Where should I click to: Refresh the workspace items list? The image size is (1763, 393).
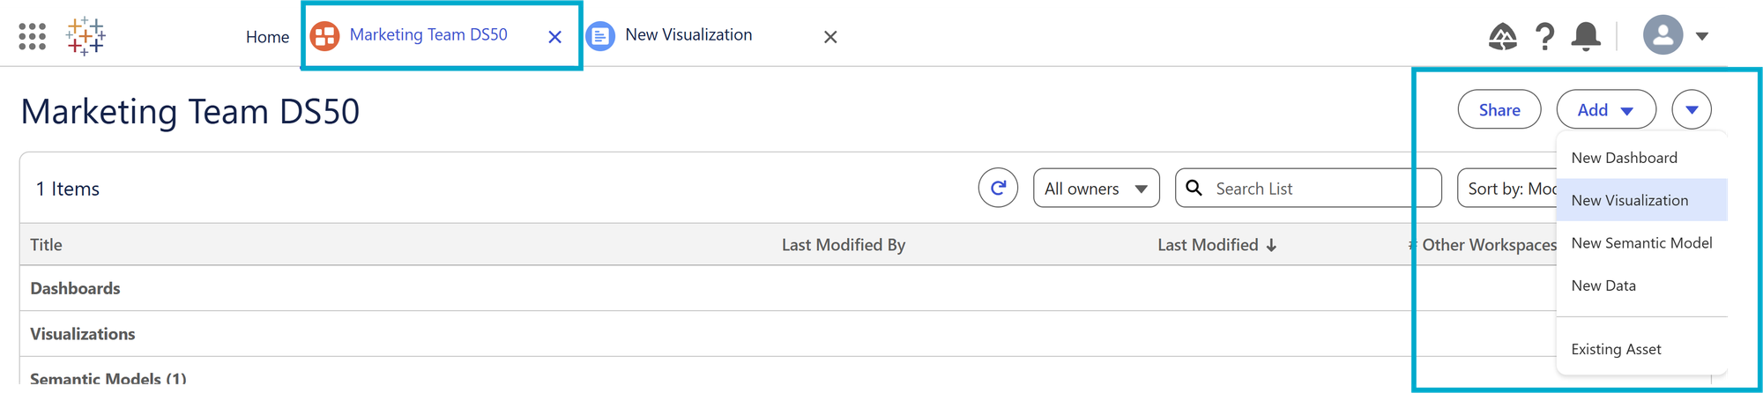pyautogui.click(x=998, y=188)
